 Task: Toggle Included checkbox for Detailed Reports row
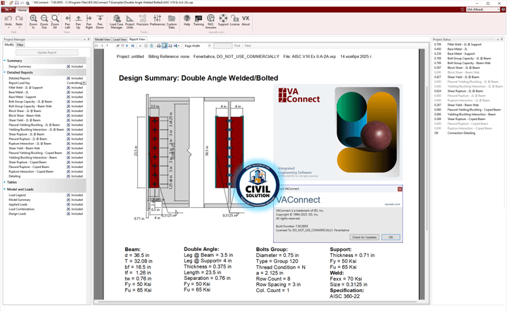click(x=68, y=78)
